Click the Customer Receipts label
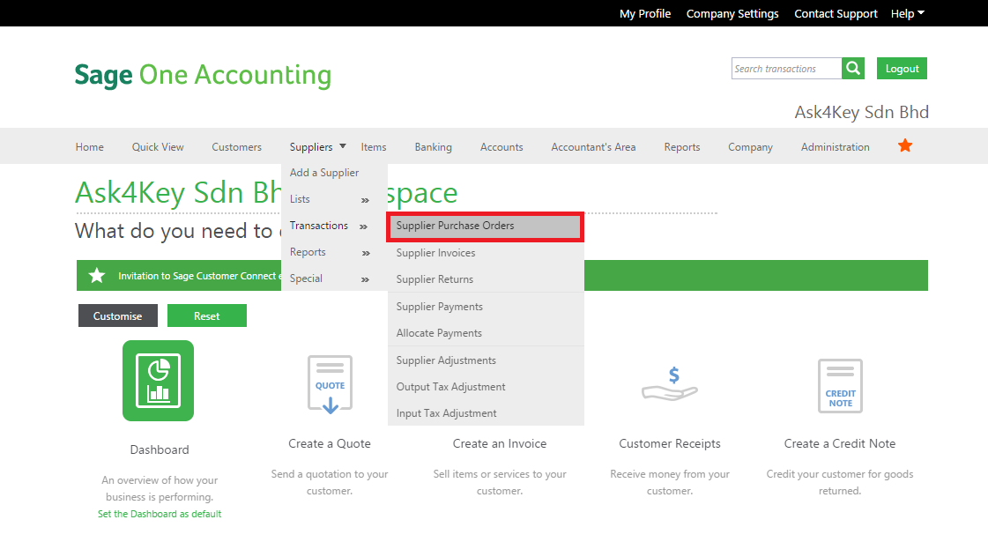 (x=670, y=443)
